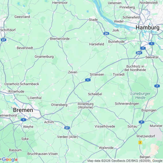Click the Bremervörde town label
Image resolution: width=163 pixels, height=163 pixels.
pos(60,39)
